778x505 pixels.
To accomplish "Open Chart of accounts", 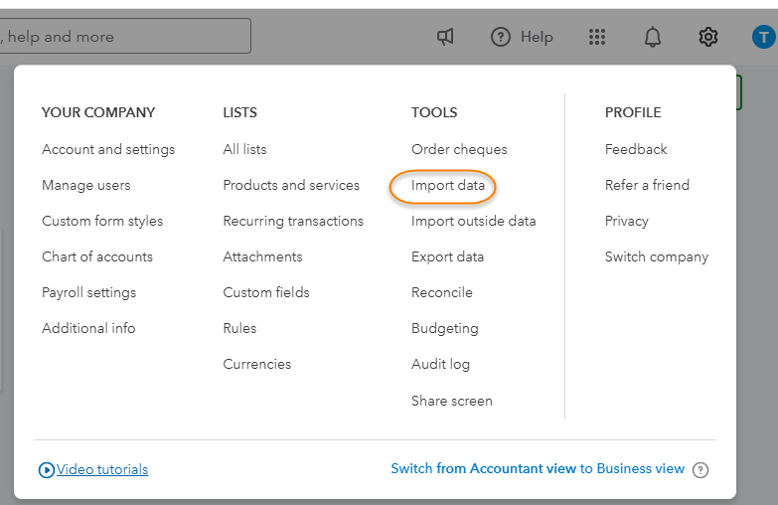I will [97, 256].
